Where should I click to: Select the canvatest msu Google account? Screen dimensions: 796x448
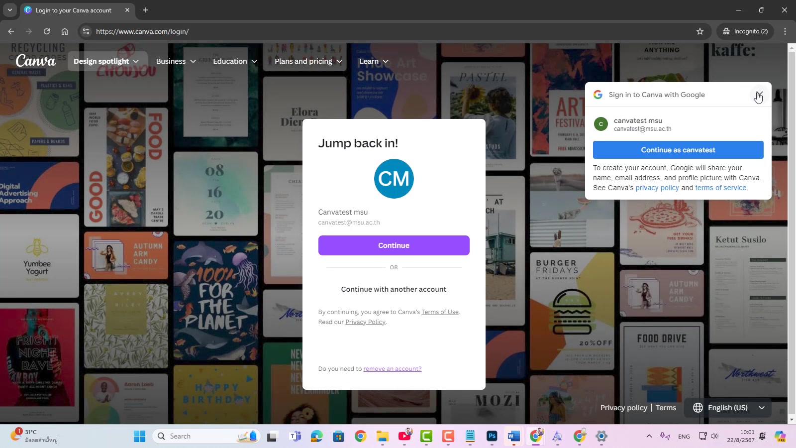click(678, 124)
